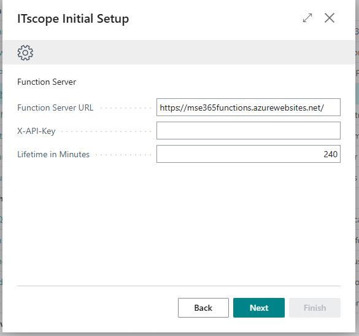Change the Lifetime in Minutes value

coord(249,154)
